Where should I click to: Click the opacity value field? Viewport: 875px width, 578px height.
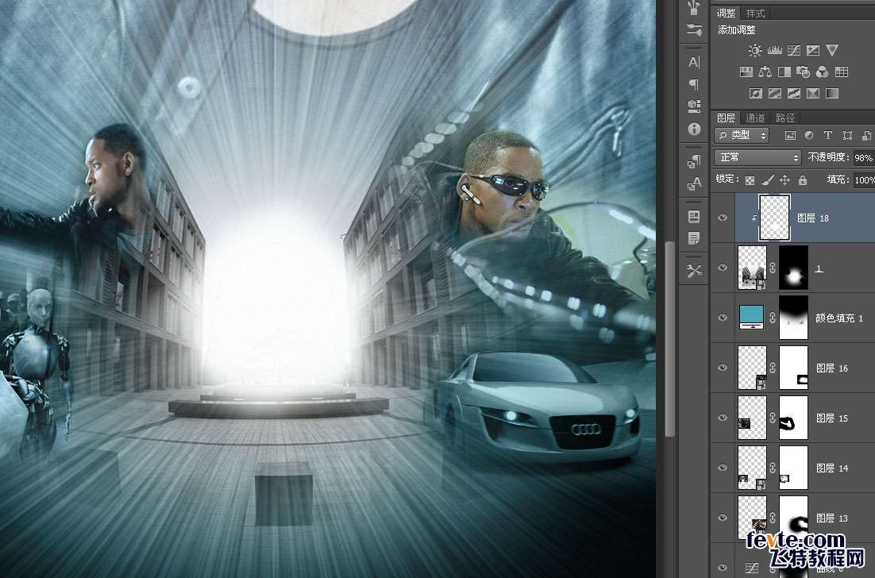click(863, 158)
